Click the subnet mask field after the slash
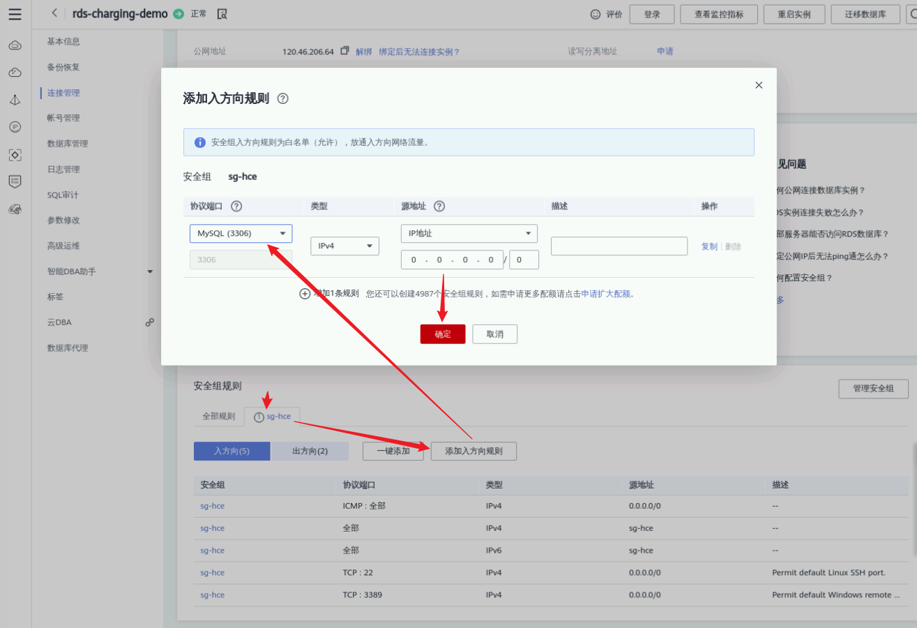Viewport: 917px width, 628px height. pos(524,260)
